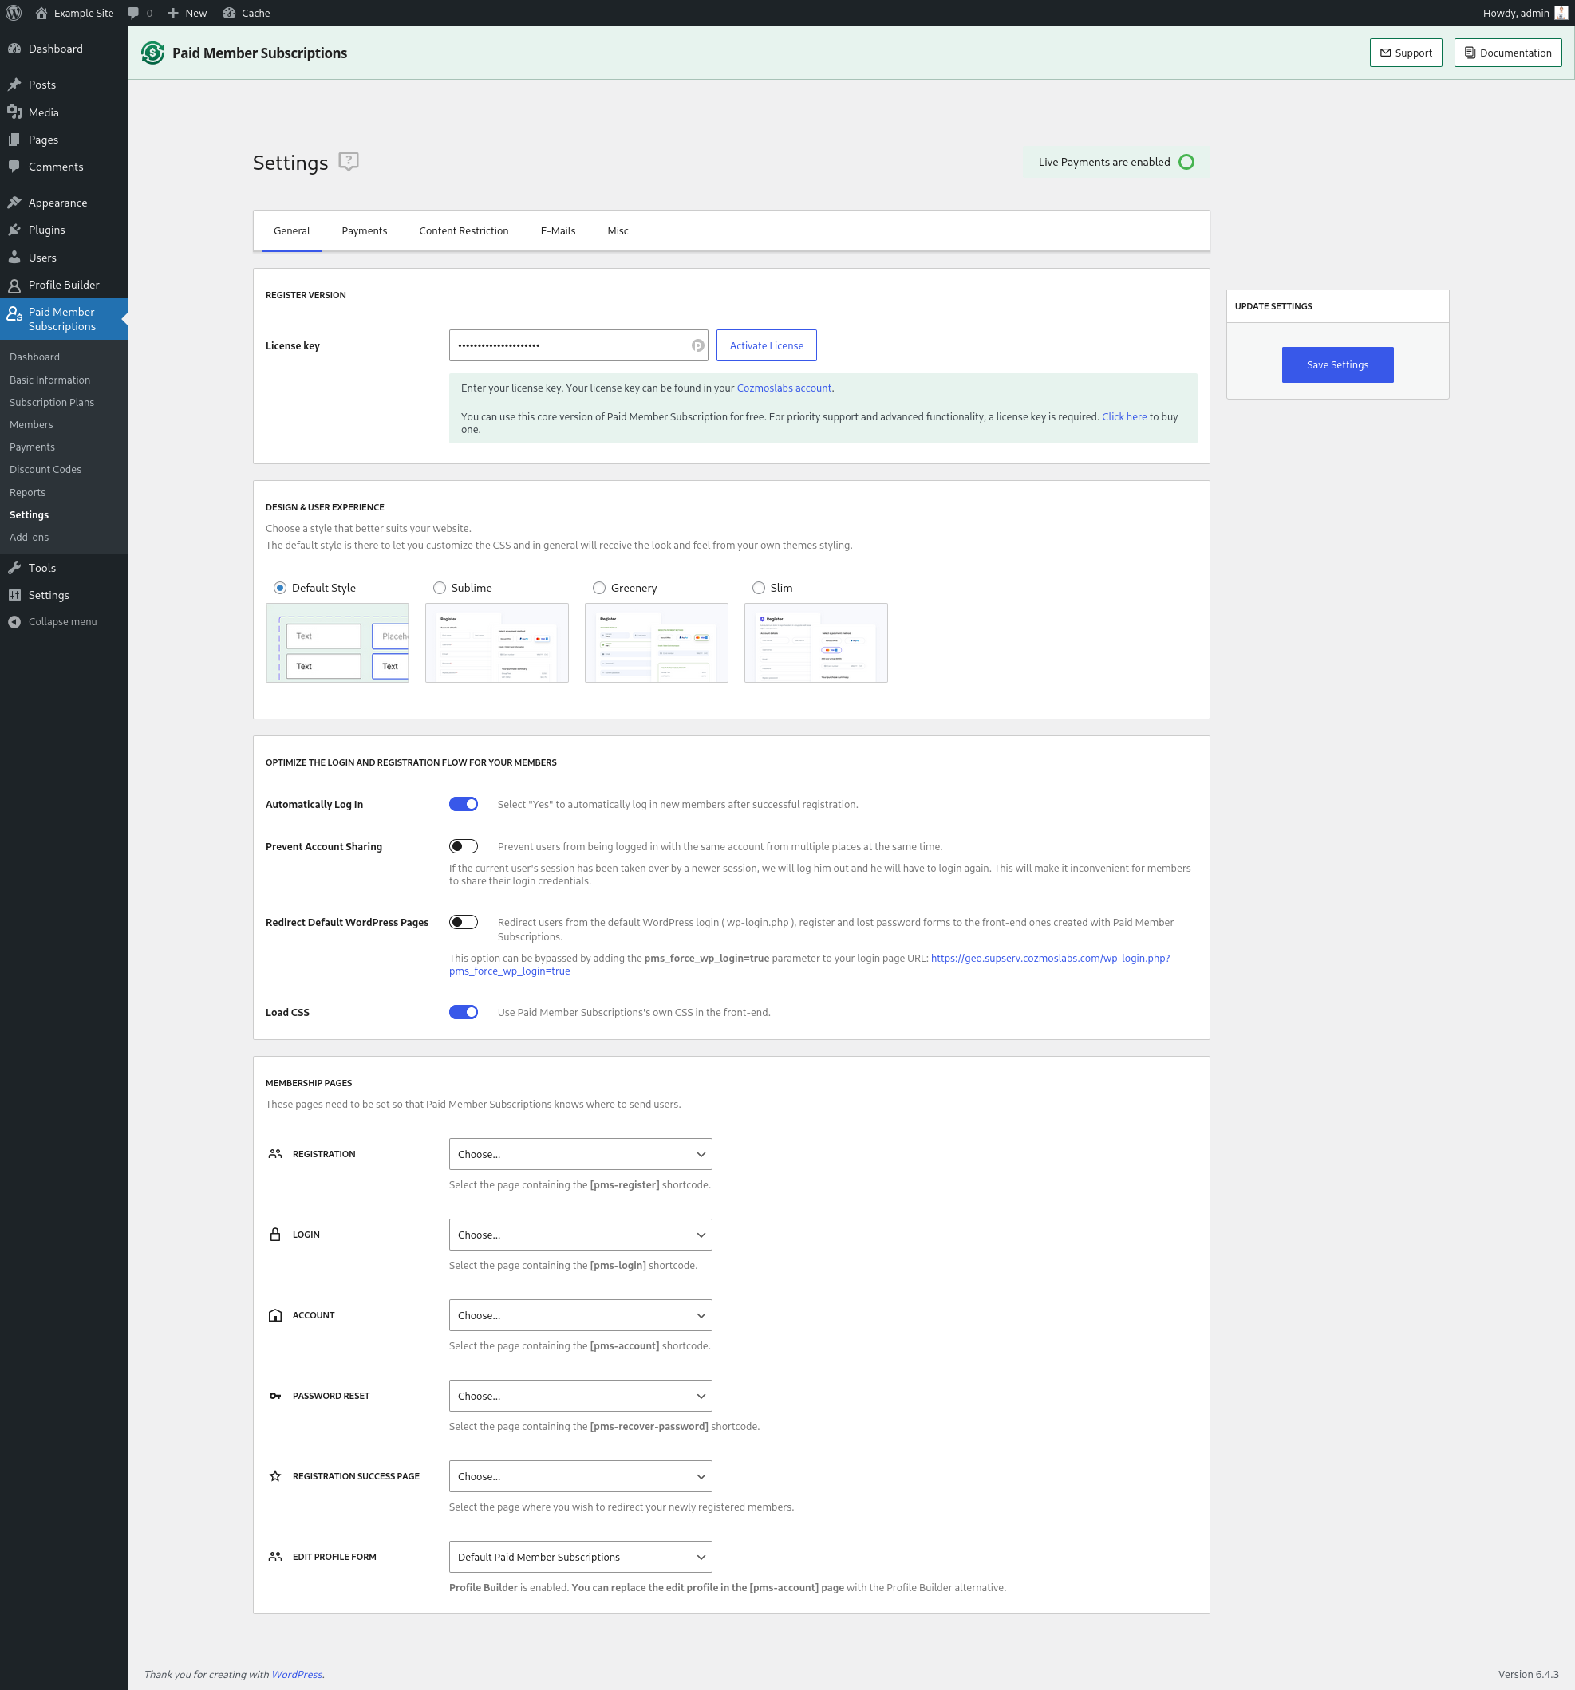
Task: Open the Edit Profile Form dropdown
Action: pyautogui.click(x=581, y=1558)
